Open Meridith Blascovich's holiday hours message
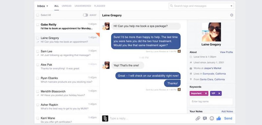Screen dimensions: 262x125 [x=67, y=93]
